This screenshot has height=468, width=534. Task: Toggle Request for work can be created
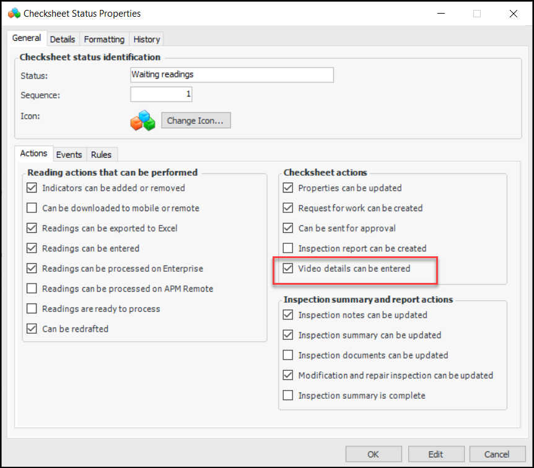[x=288, y=207]
